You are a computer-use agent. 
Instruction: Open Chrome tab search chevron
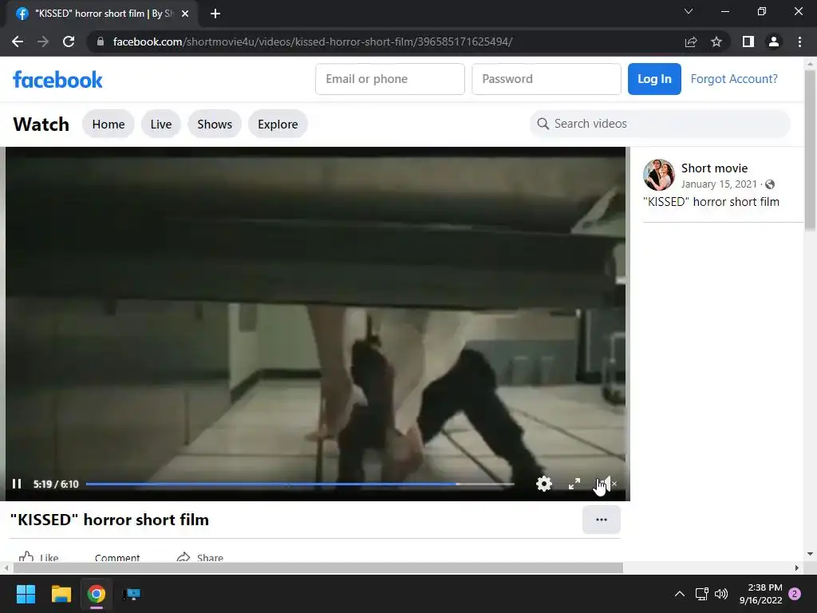point(689,11)
